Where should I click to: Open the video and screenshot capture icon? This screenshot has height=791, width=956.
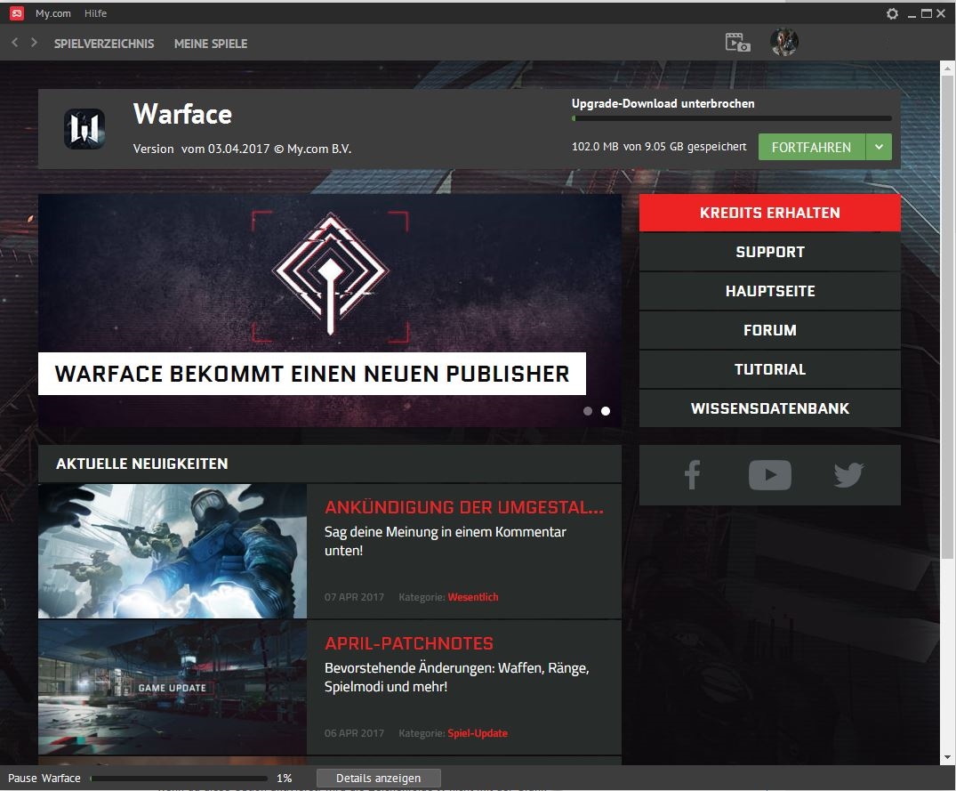pos(738,43)
